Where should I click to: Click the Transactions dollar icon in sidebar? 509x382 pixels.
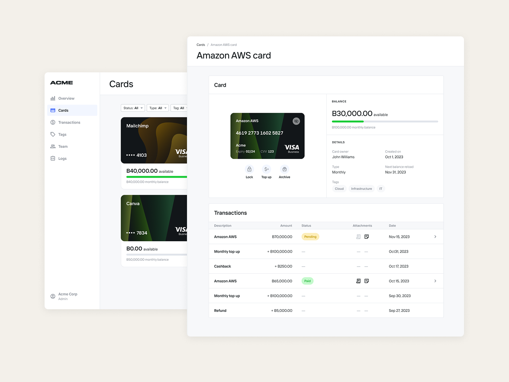click(53, 123)
